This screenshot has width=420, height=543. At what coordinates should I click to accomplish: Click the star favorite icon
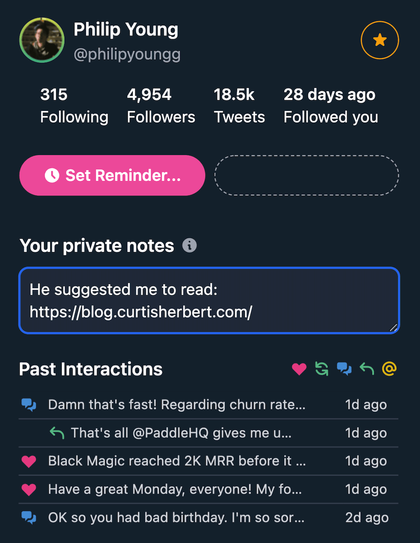click(380, 40)
